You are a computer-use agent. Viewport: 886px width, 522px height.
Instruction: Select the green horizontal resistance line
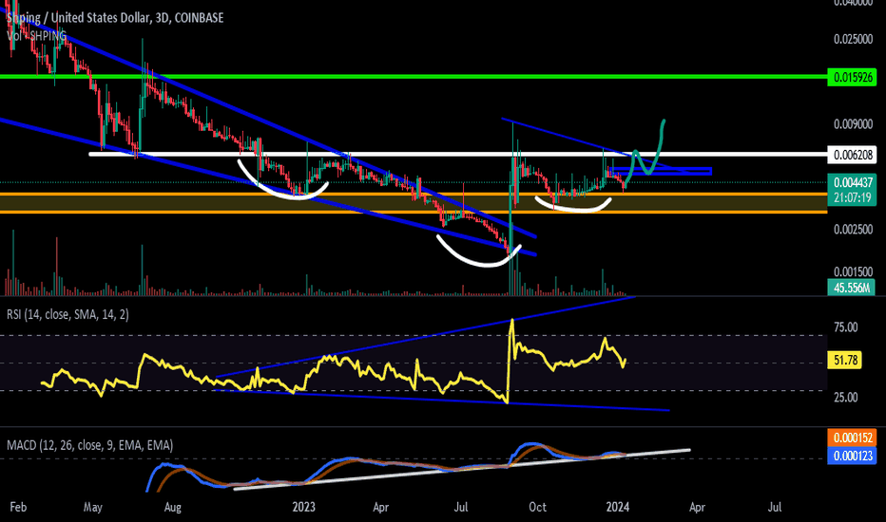click(x=414, y=76)
